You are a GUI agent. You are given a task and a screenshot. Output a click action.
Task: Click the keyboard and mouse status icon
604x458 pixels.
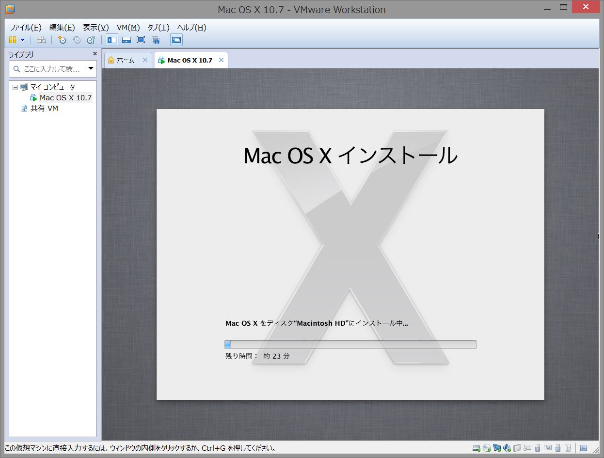point(527,448)
